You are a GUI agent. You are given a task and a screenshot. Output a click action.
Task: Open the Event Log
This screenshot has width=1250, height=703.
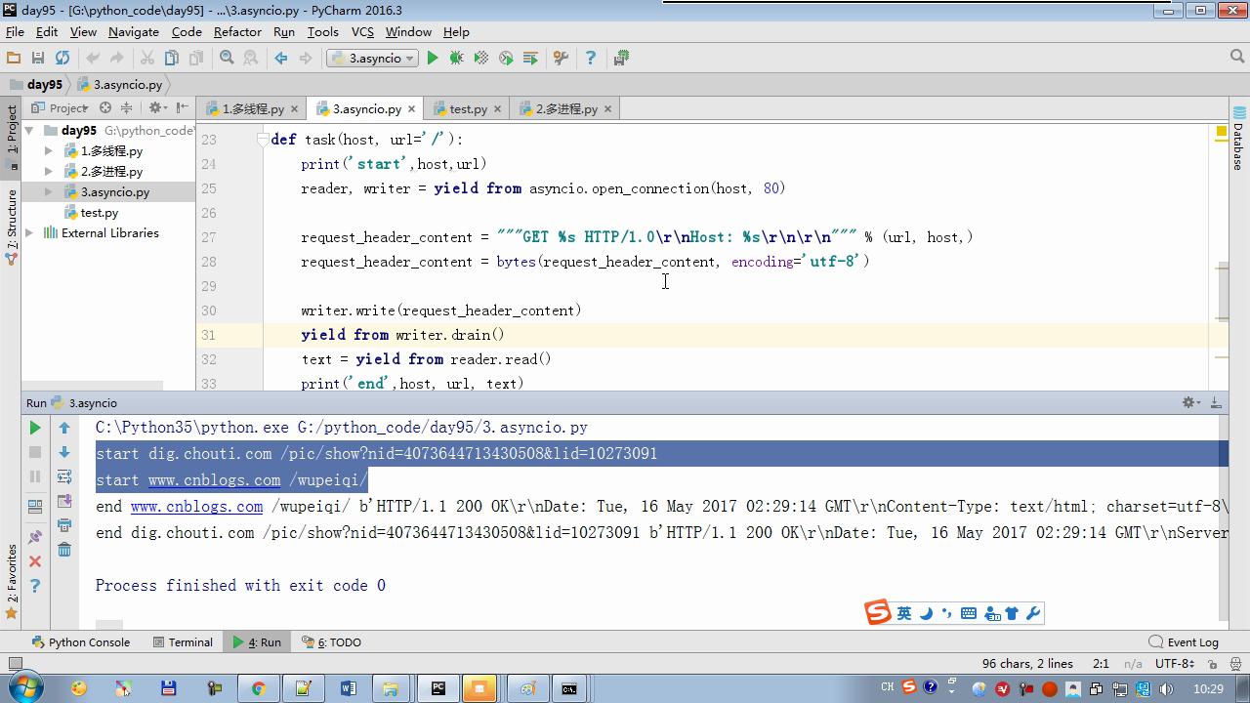[x=1184, y=641]
